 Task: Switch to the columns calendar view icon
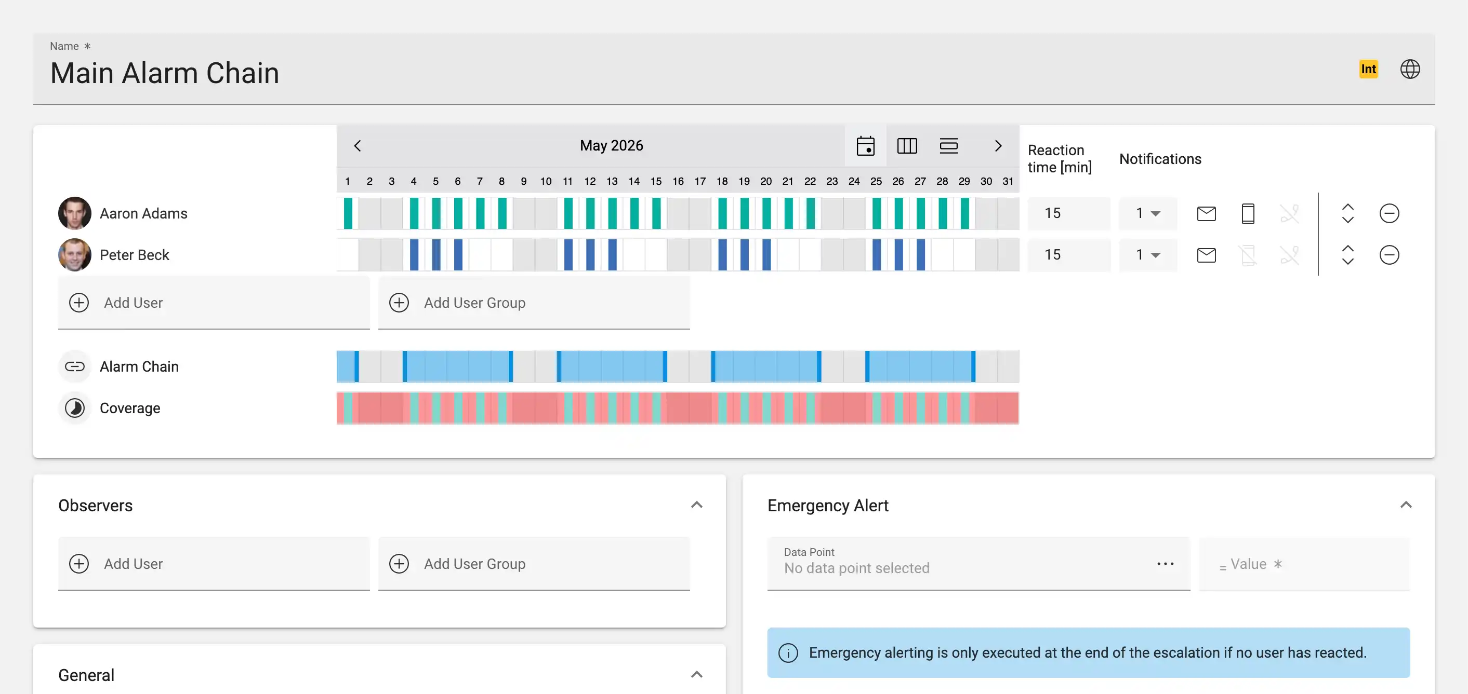tap(907, 146)
